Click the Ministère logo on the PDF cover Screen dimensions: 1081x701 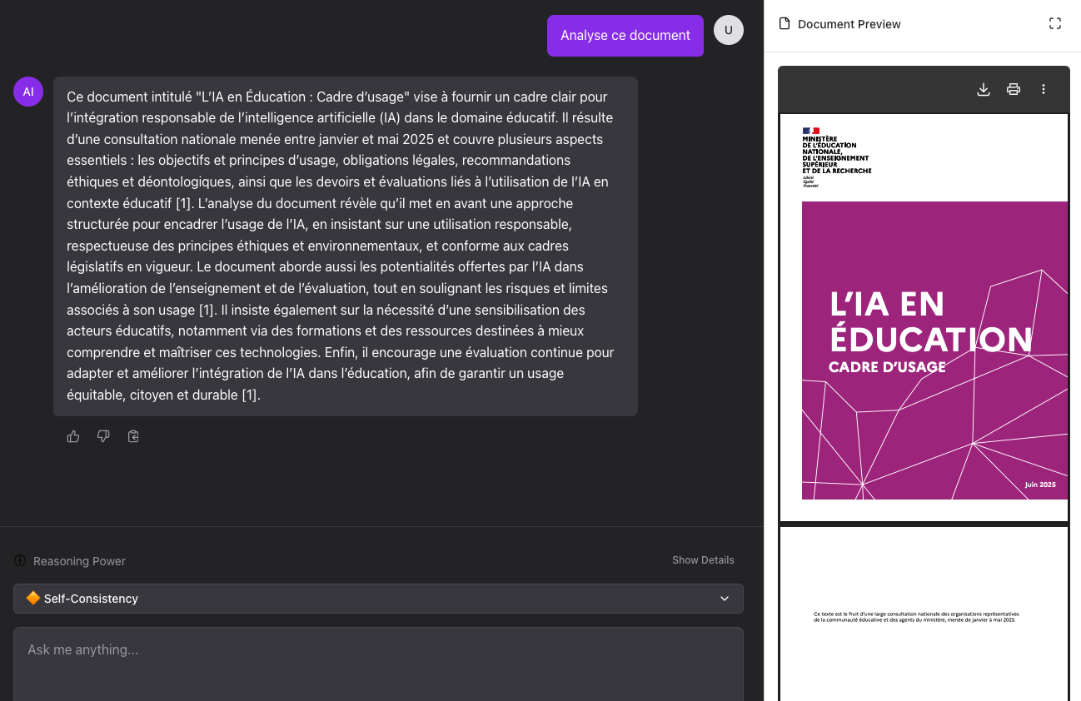[836, 157]
